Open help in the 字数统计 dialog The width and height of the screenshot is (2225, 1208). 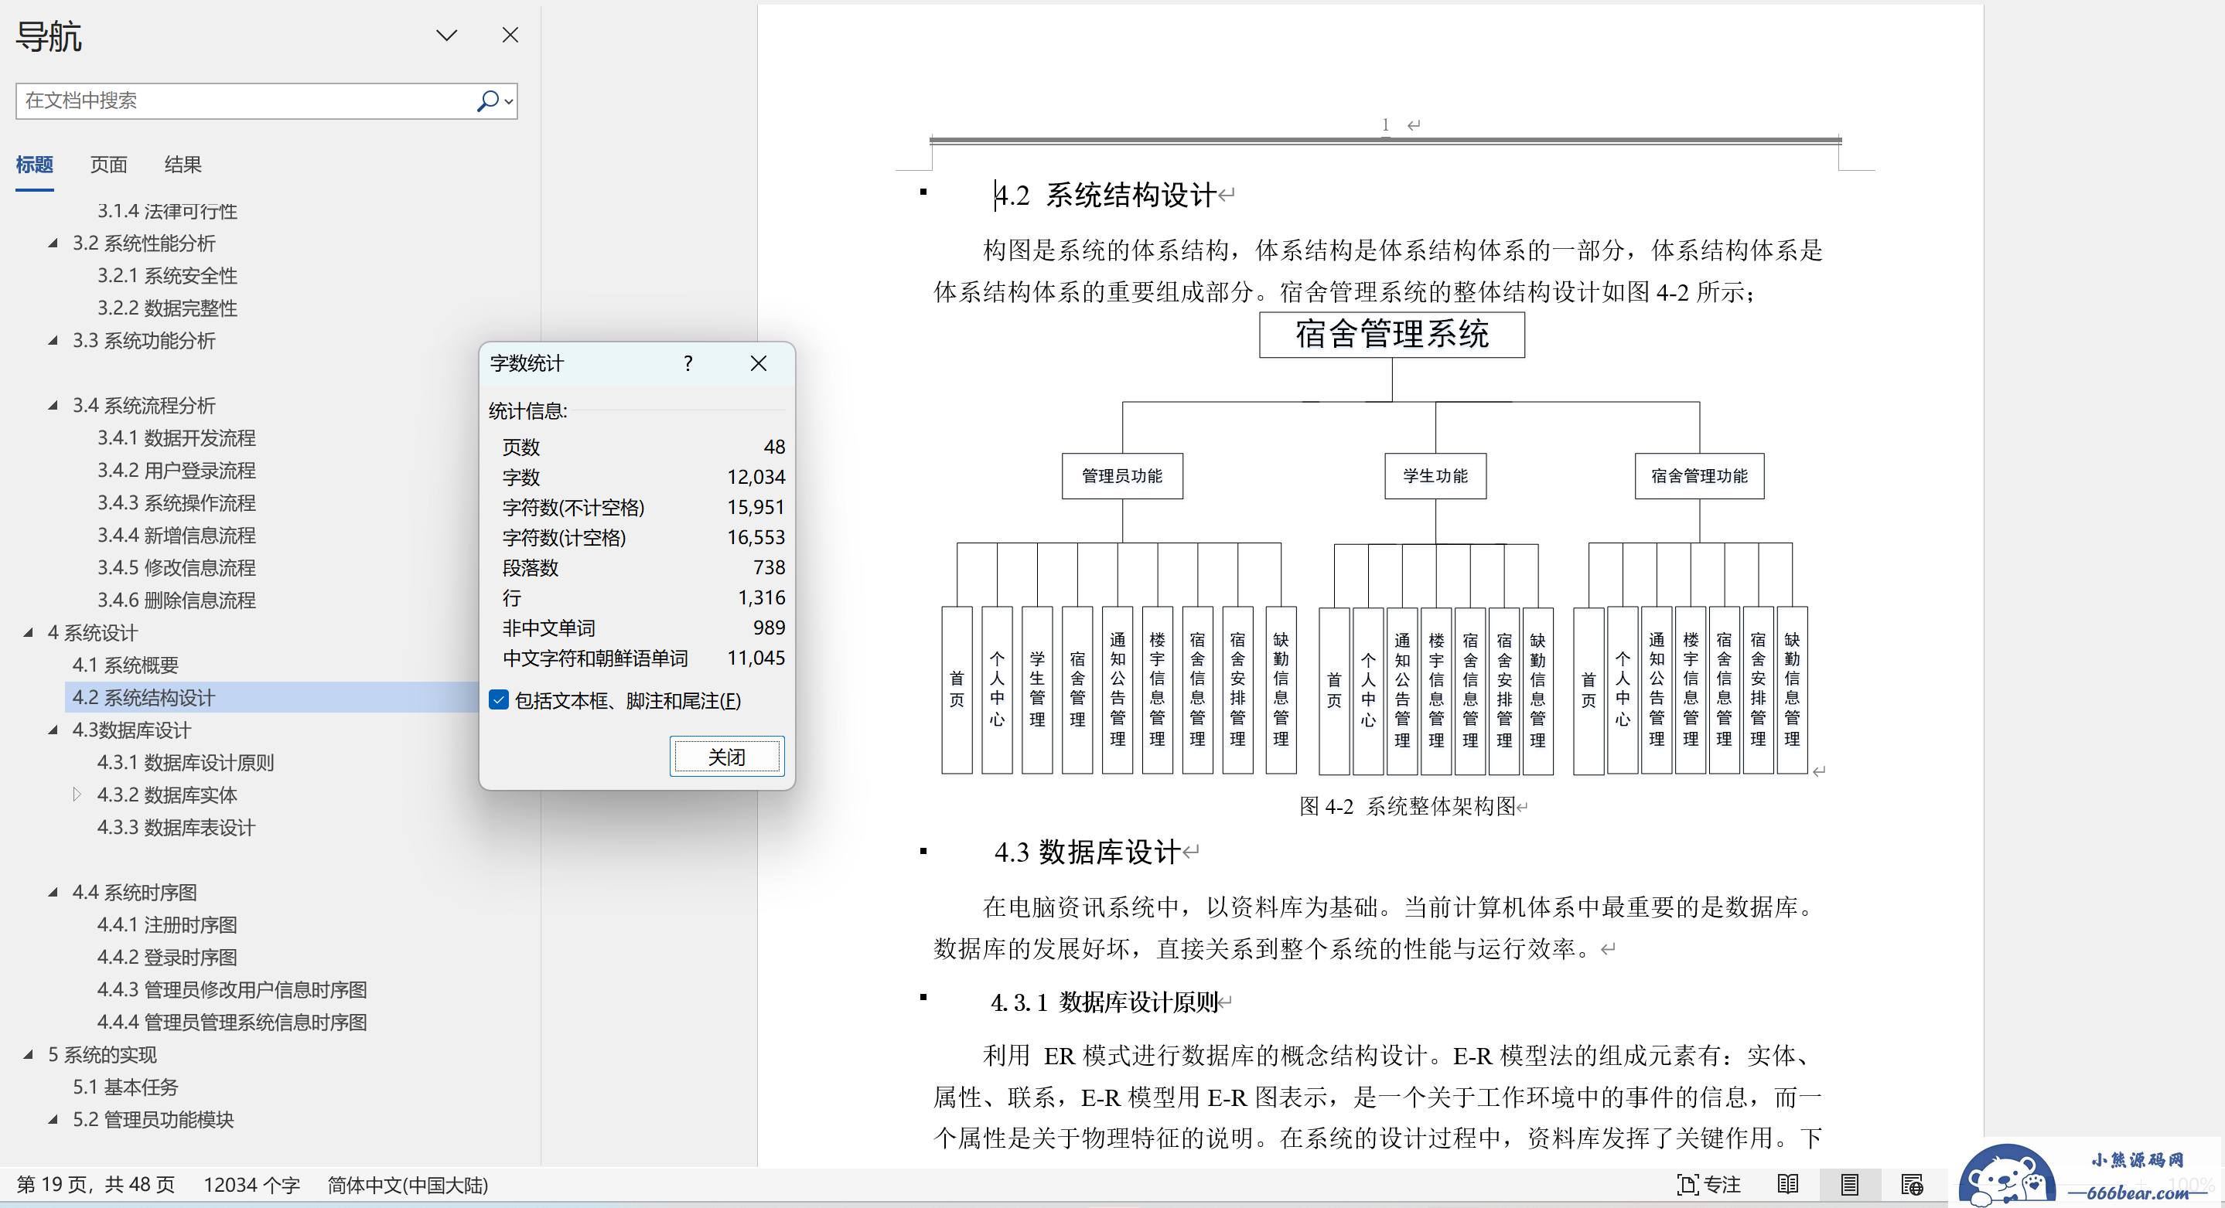[x=688, y=363]
